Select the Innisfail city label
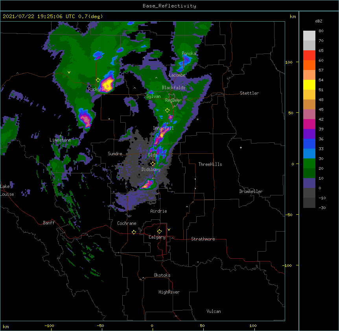 163,128
